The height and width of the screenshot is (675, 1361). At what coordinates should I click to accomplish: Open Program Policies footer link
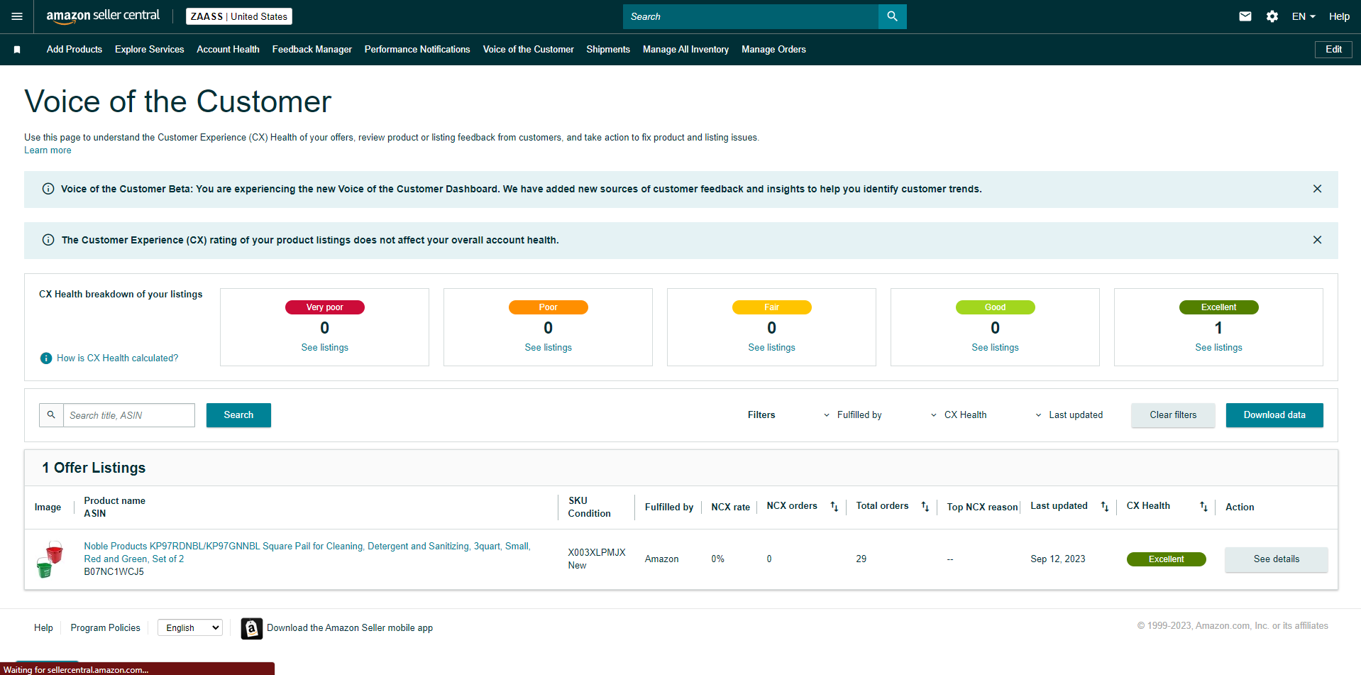coord(106,628)
